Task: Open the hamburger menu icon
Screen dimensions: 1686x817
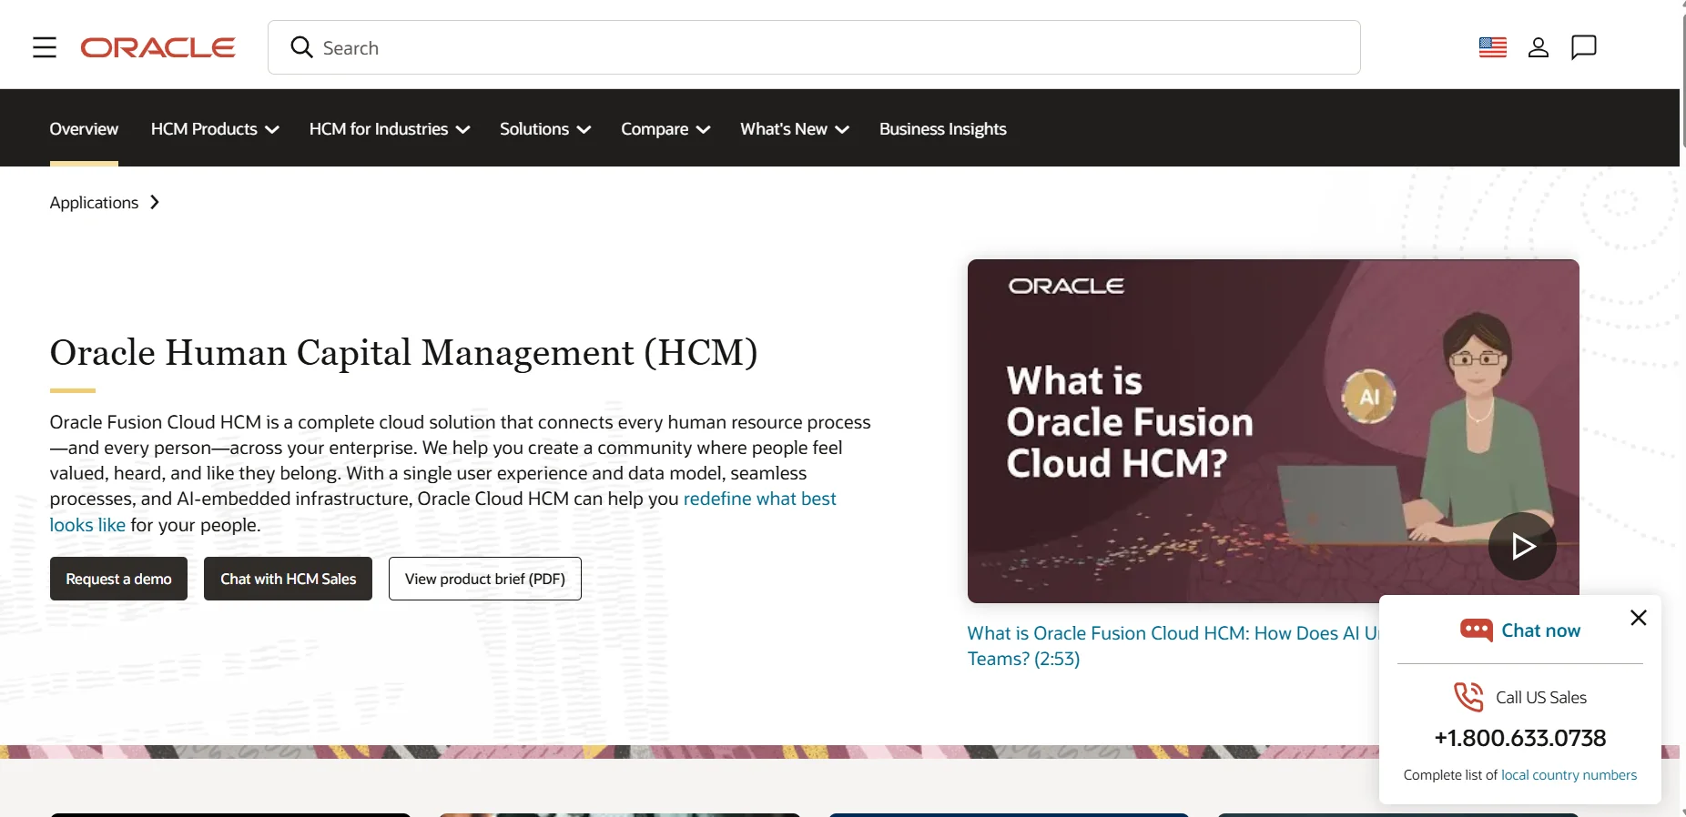Action: click(45, 47)
